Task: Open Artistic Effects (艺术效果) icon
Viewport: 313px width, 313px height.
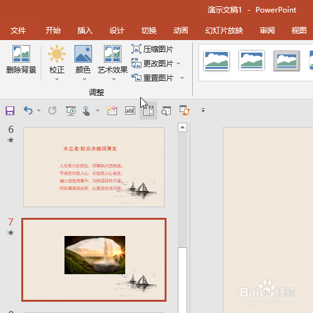Action: point(113,54)
